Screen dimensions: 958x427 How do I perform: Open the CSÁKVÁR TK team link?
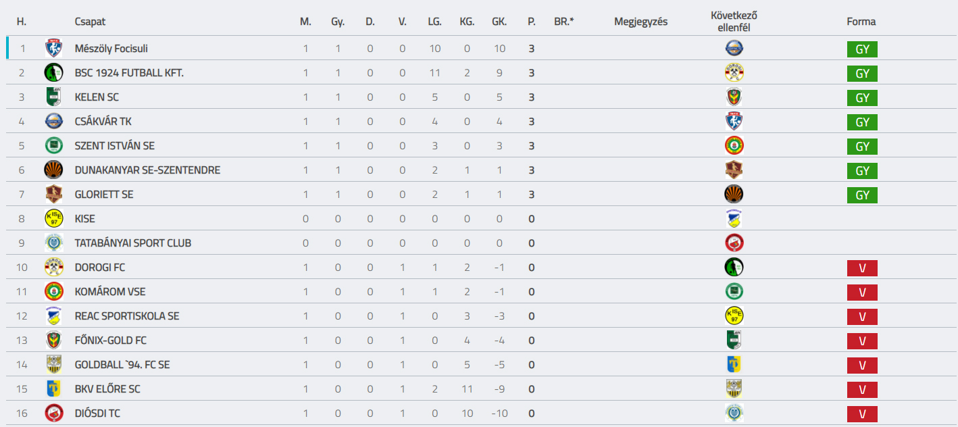tap(103, 122)
